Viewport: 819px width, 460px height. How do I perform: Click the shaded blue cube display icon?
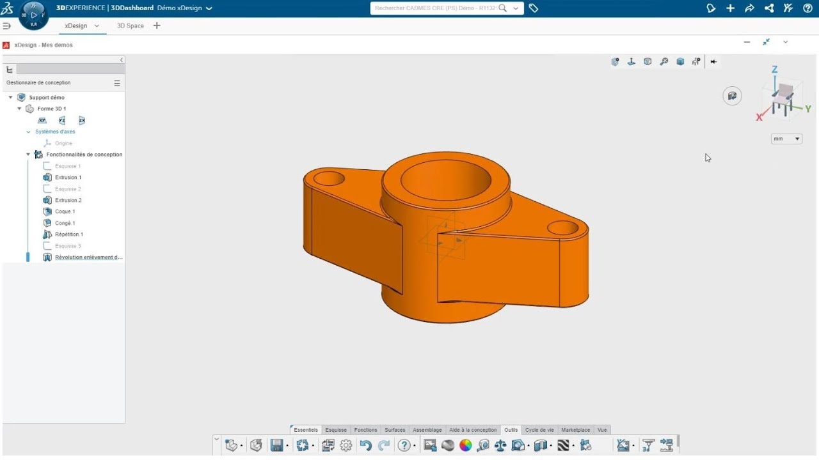click(x=680, y=61)
